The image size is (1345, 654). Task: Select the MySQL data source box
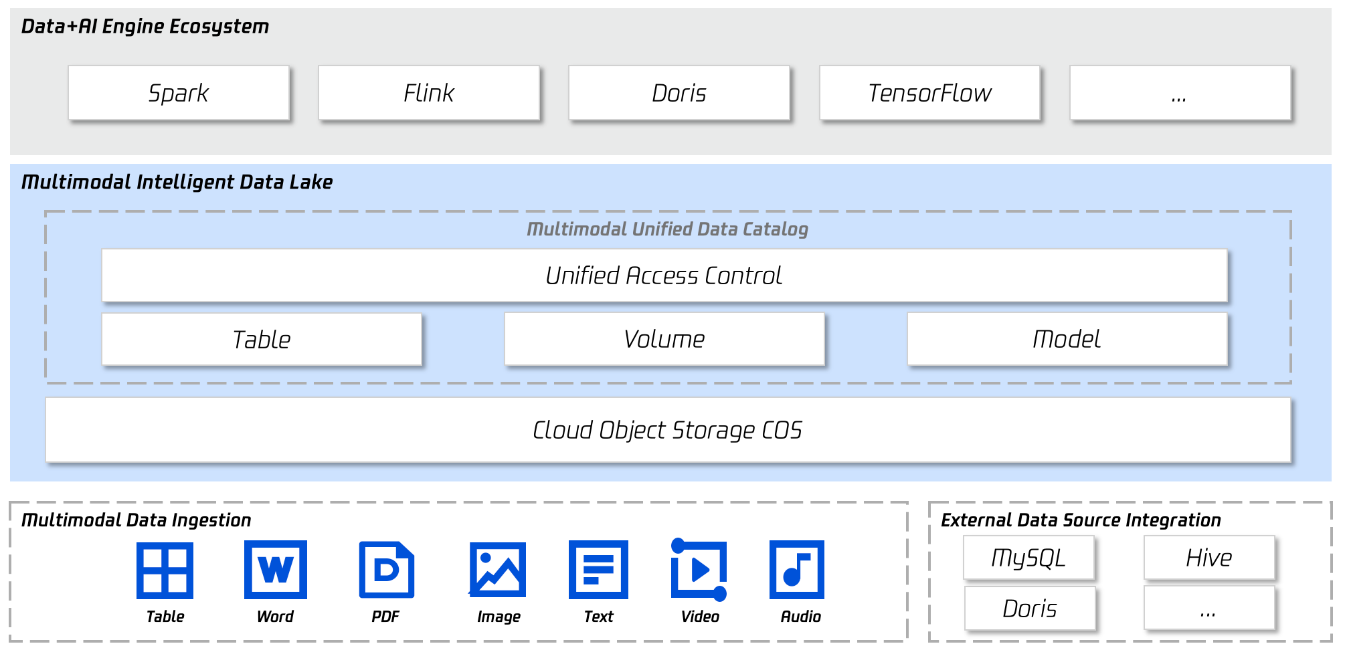[x=1029, y=558]
